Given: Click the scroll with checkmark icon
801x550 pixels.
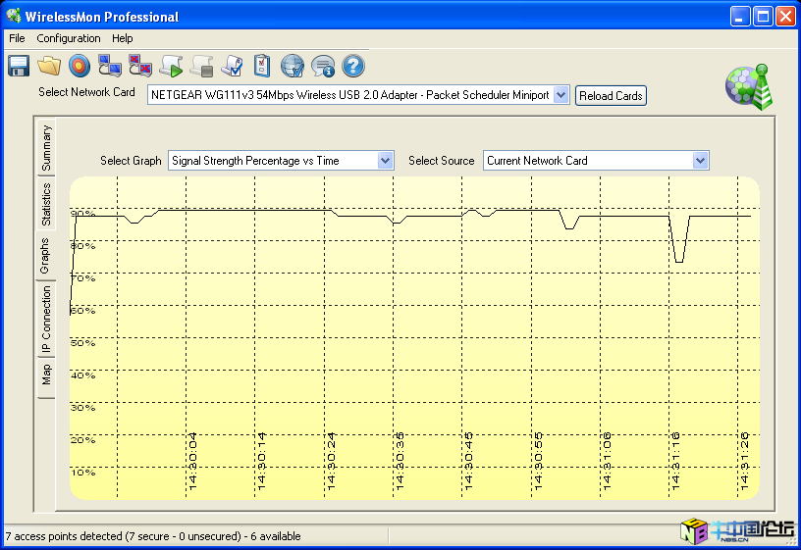Looking at the screenshot, I should point(232,66).
